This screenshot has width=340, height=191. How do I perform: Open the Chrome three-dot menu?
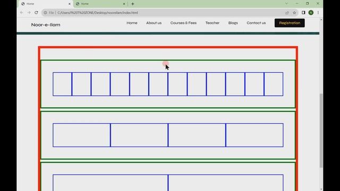coord(318,13)
